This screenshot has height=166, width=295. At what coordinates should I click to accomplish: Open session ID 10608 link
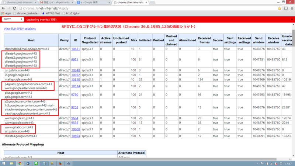click(76, 129)
